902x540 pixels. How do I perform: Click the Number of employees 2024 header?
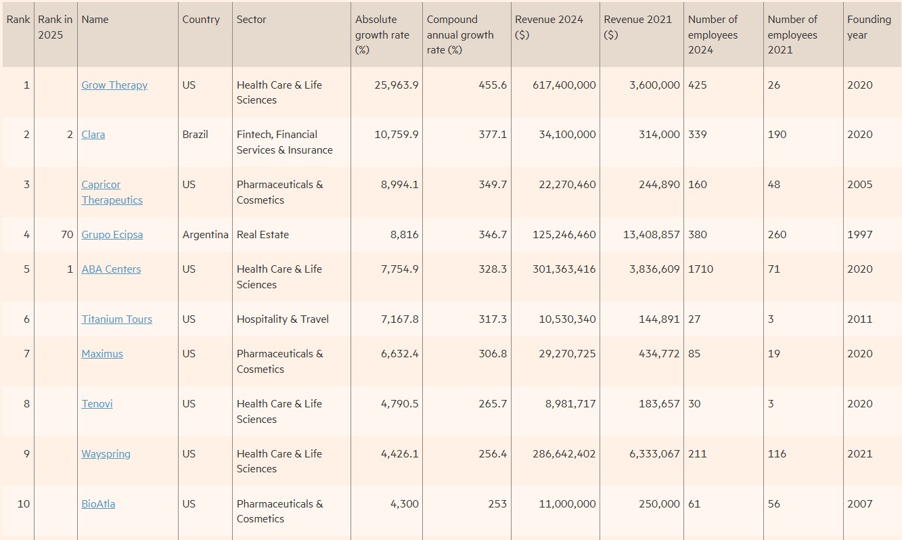[x=713, y=35]
